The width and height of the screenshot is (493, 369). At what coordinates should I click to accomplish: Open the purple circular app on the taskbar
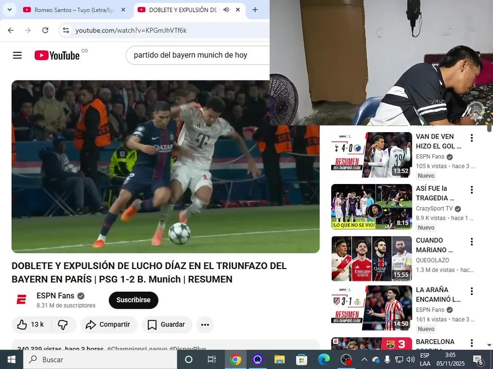tap(257, 360)
